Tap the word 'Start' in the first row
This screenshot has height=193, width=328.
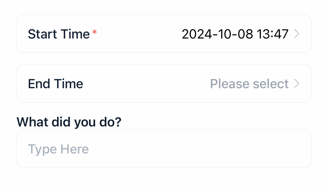point(43,34)
